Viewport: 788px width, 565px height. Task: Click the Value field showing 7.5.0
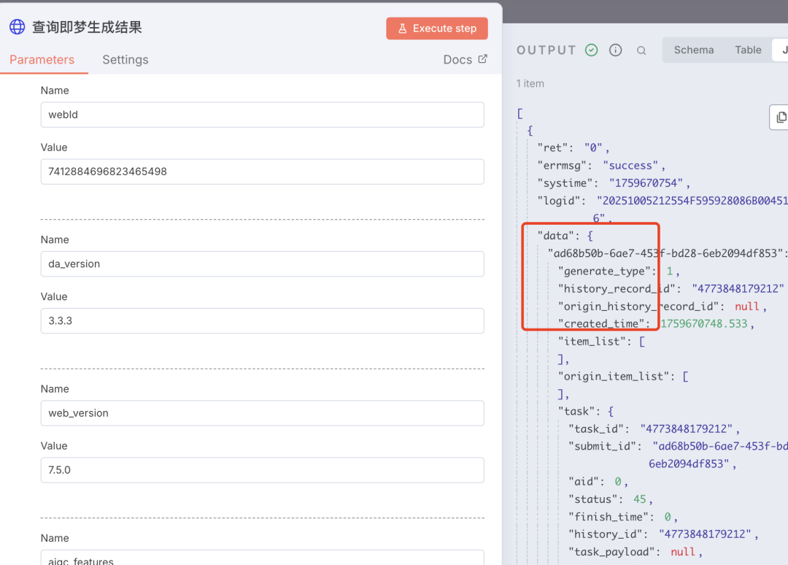click(262, 470)
